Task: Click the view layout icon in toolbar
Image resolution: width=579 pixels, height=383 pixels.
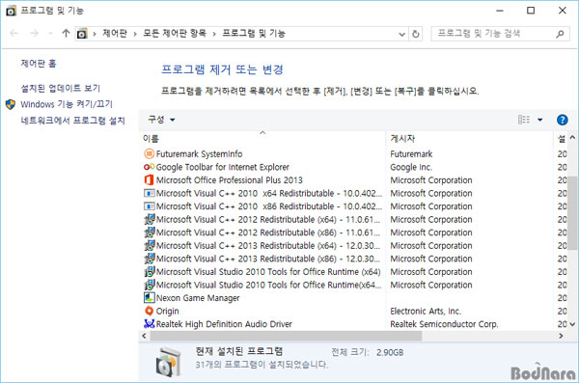Action: click(x=524, y=120)
